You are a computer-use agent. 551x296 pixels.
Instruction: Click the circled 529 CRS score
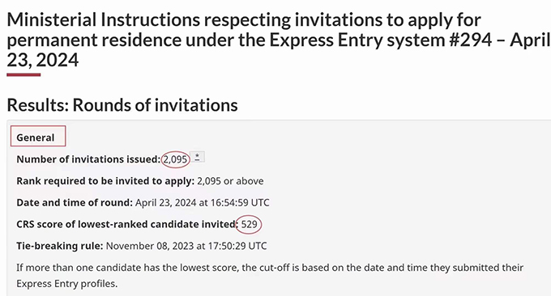(x=249, y=225)
